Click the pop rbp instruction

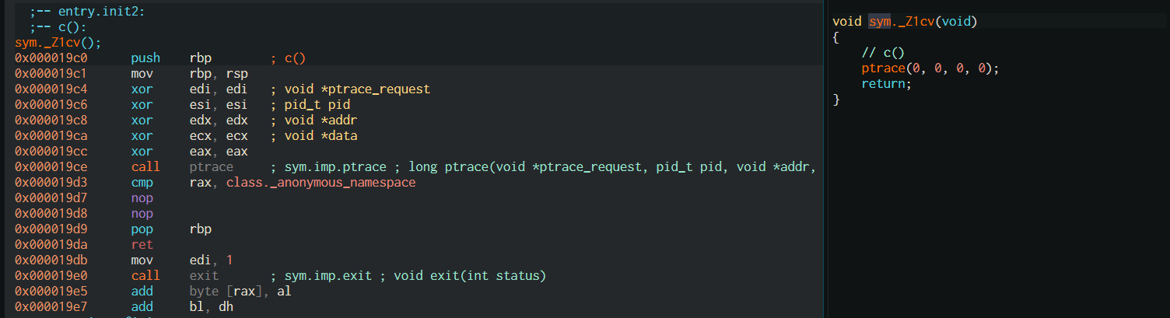click(171, 229)
